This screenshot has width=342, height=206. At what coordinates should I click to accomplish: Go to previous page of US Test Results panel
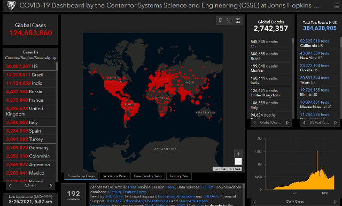coord(304,123)
